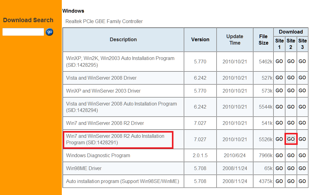Image resolution: width=314 pixels, height=195 pixels.
Task: Get Windows Diagnostic Program from Site 2
Action: [x=291, y=155]
